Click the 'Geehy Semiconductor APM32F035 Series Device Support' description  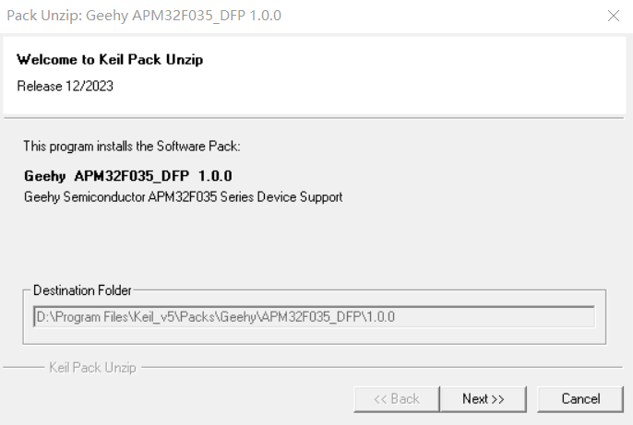(183, 196)
